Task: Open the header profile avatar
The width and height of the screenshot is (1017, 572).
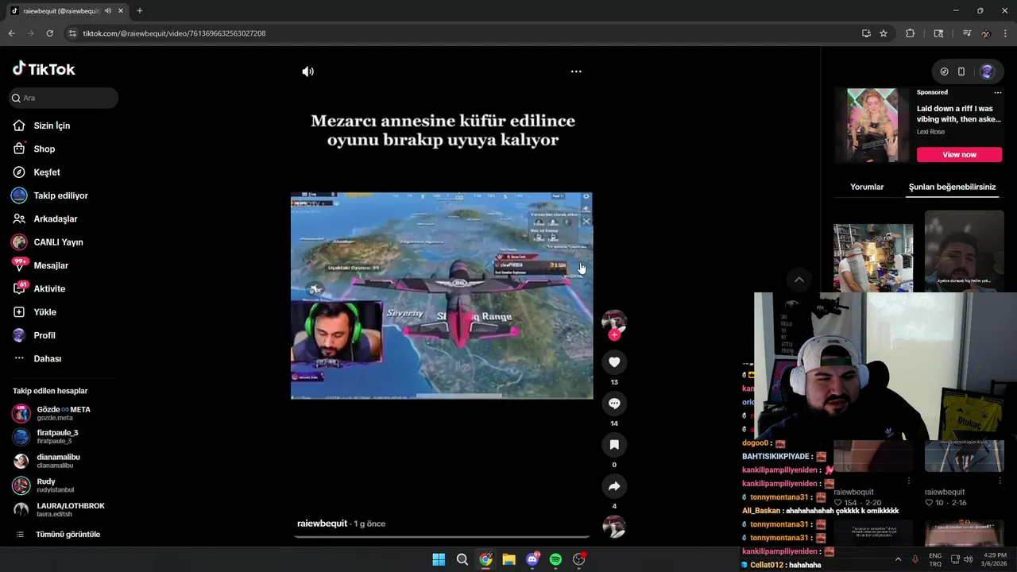Action: pos(987,71)
